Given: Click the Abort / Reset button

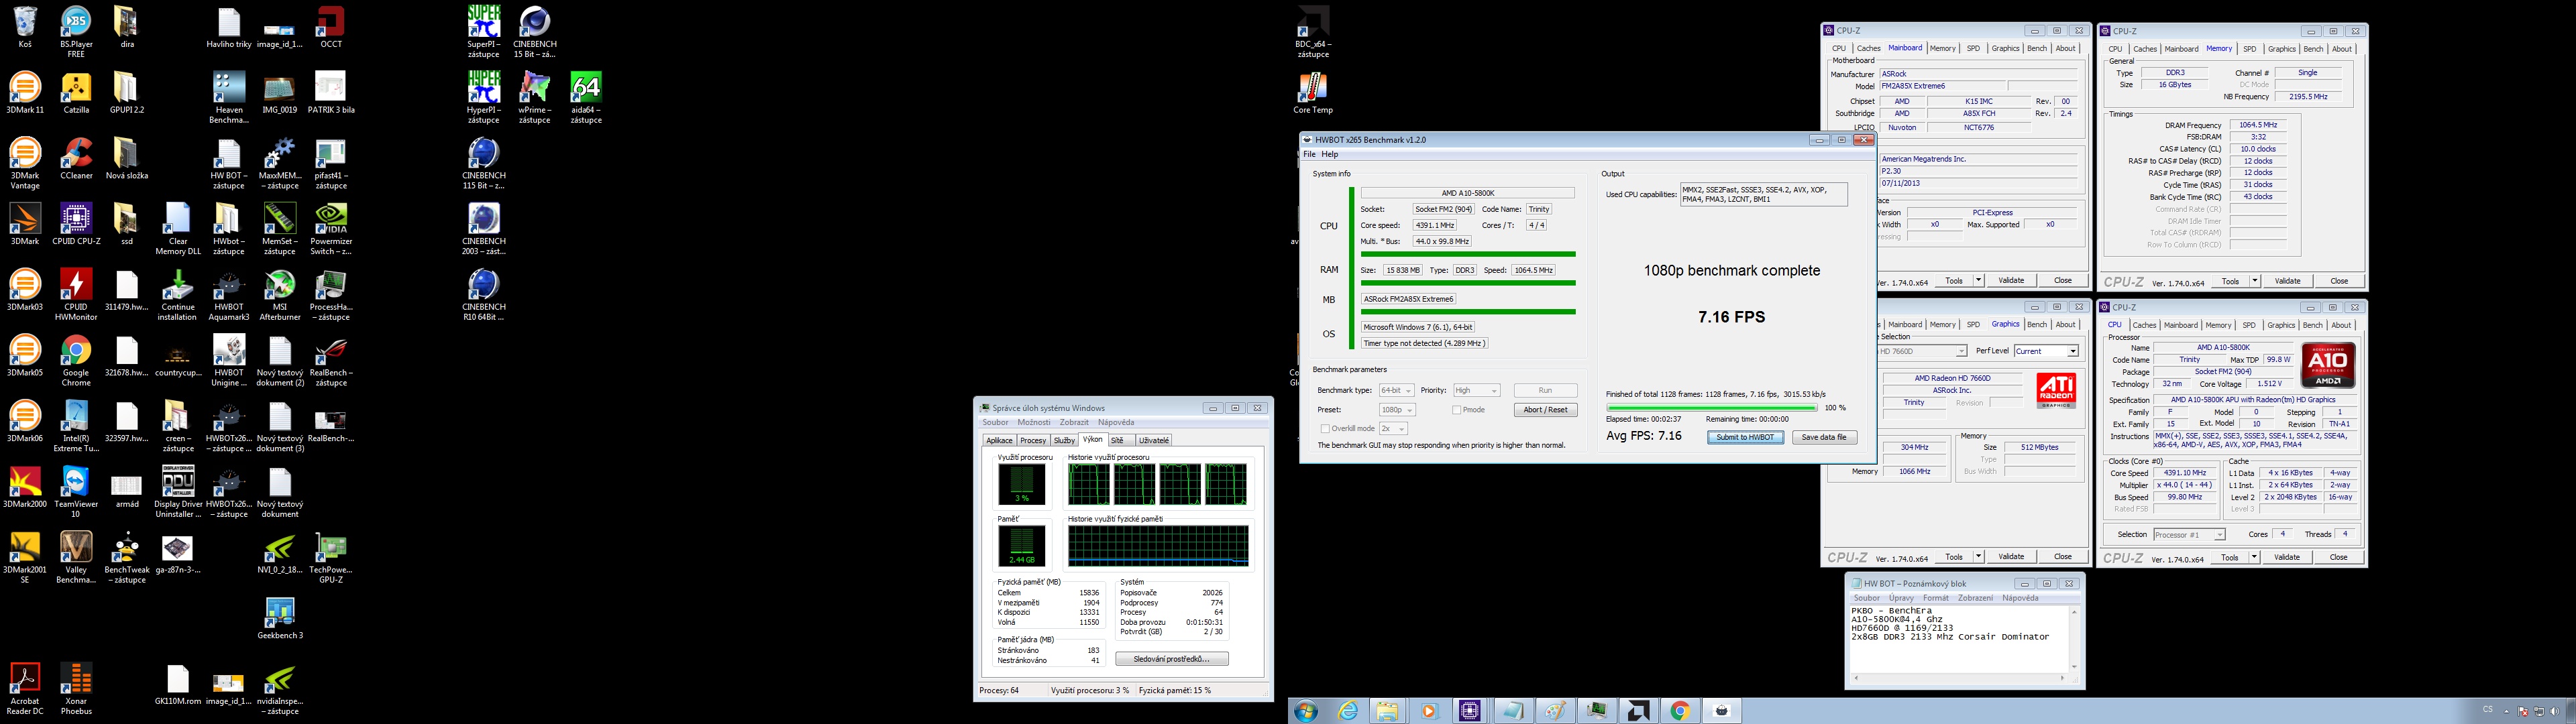Looking at the screenshot, I should pyautogui.click(x=1546, y=410).
